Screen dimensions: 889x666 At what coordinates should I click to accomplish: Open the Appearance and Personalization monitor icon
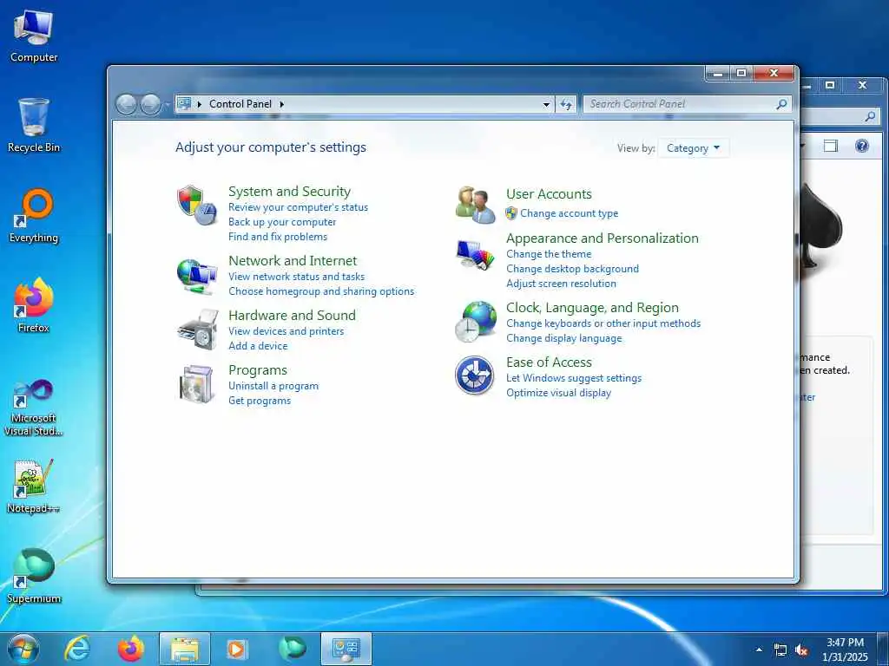click(475, 255)
